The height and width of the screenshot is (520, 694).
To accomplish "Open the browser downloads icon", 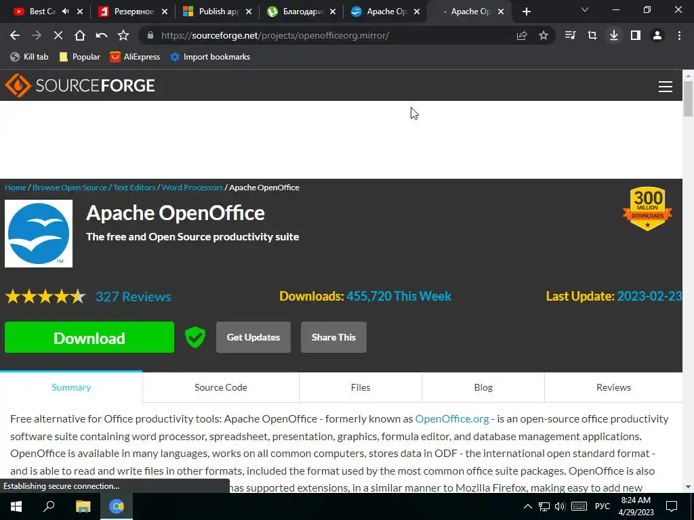I will point(614,35).
